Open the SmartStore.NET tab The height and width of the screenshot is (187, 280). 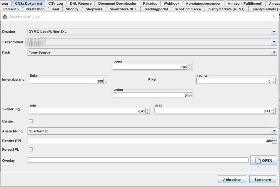(x=123, y=9)
